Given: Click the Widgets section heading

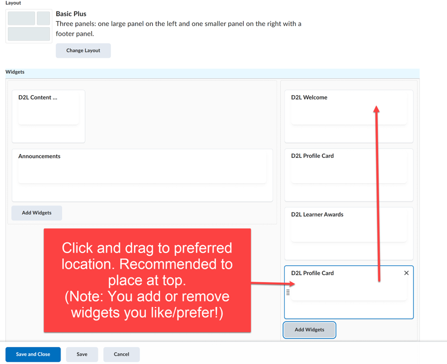Looking at the screenshot, I should pyautogui.click(x=15, y=72).
